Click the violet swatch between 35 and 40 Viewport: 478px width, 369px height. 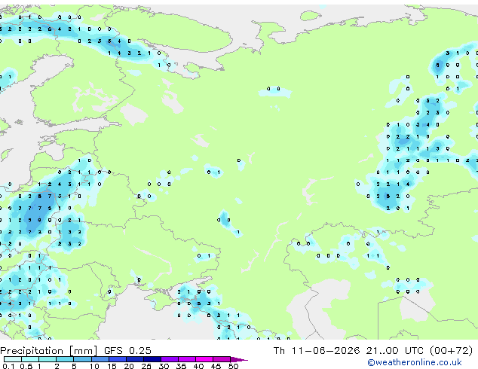tap(187, 359)
